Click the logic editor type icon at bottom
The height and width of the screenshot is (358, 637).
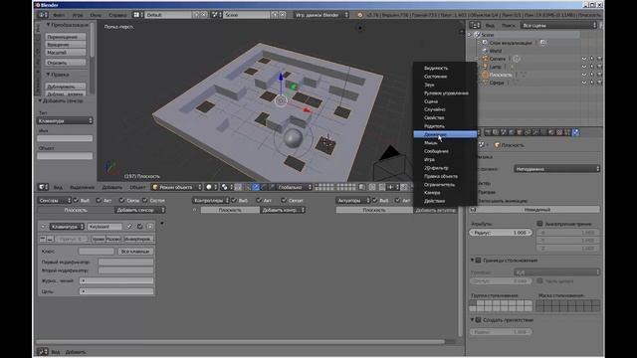coord(42,351)
